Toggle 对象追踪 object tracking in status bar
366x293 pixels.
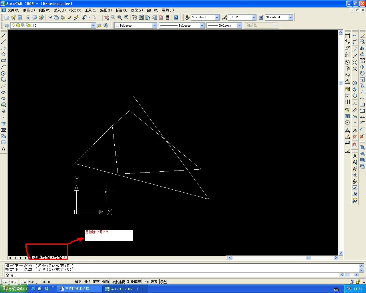[134, 282]
